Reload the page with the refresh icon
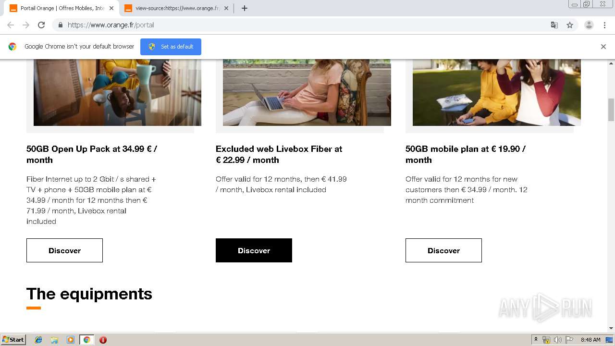Viewport: 615px width, 346px height. pyautogui.click(x=41, y=25)
